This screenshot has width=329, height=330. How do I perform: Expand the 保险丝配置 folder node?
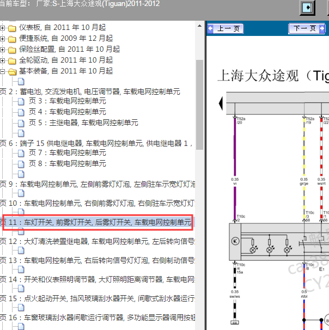[2, 50]
